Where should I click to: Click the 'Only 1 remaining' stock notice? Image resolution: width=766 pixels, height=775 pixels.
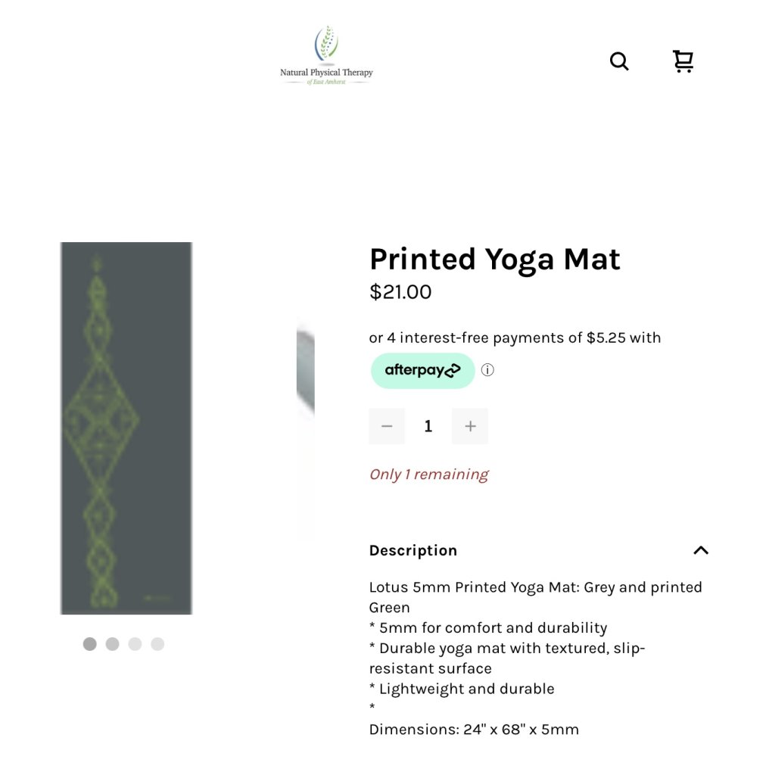pos(428,475)
